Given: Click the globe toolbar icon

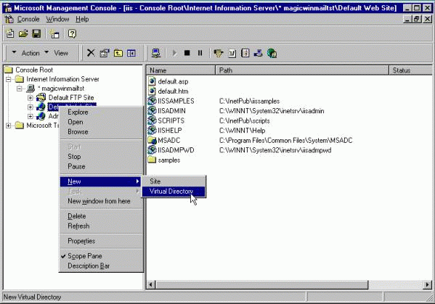Looking at the screenshot, I should point(272,53).
